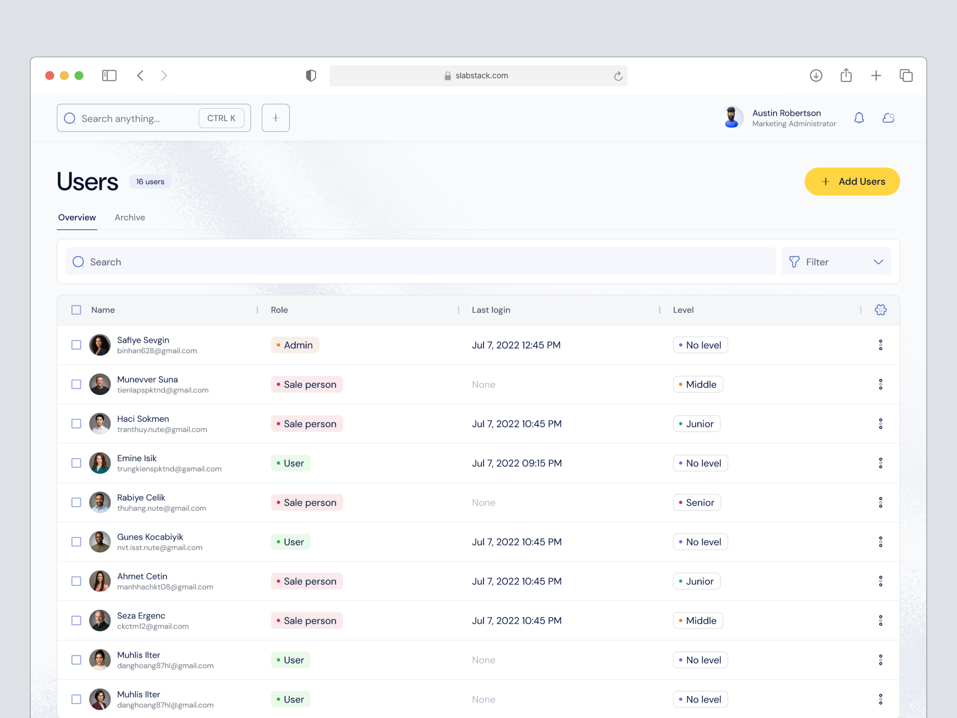Click the cloud sync icon

pos(888,118)
